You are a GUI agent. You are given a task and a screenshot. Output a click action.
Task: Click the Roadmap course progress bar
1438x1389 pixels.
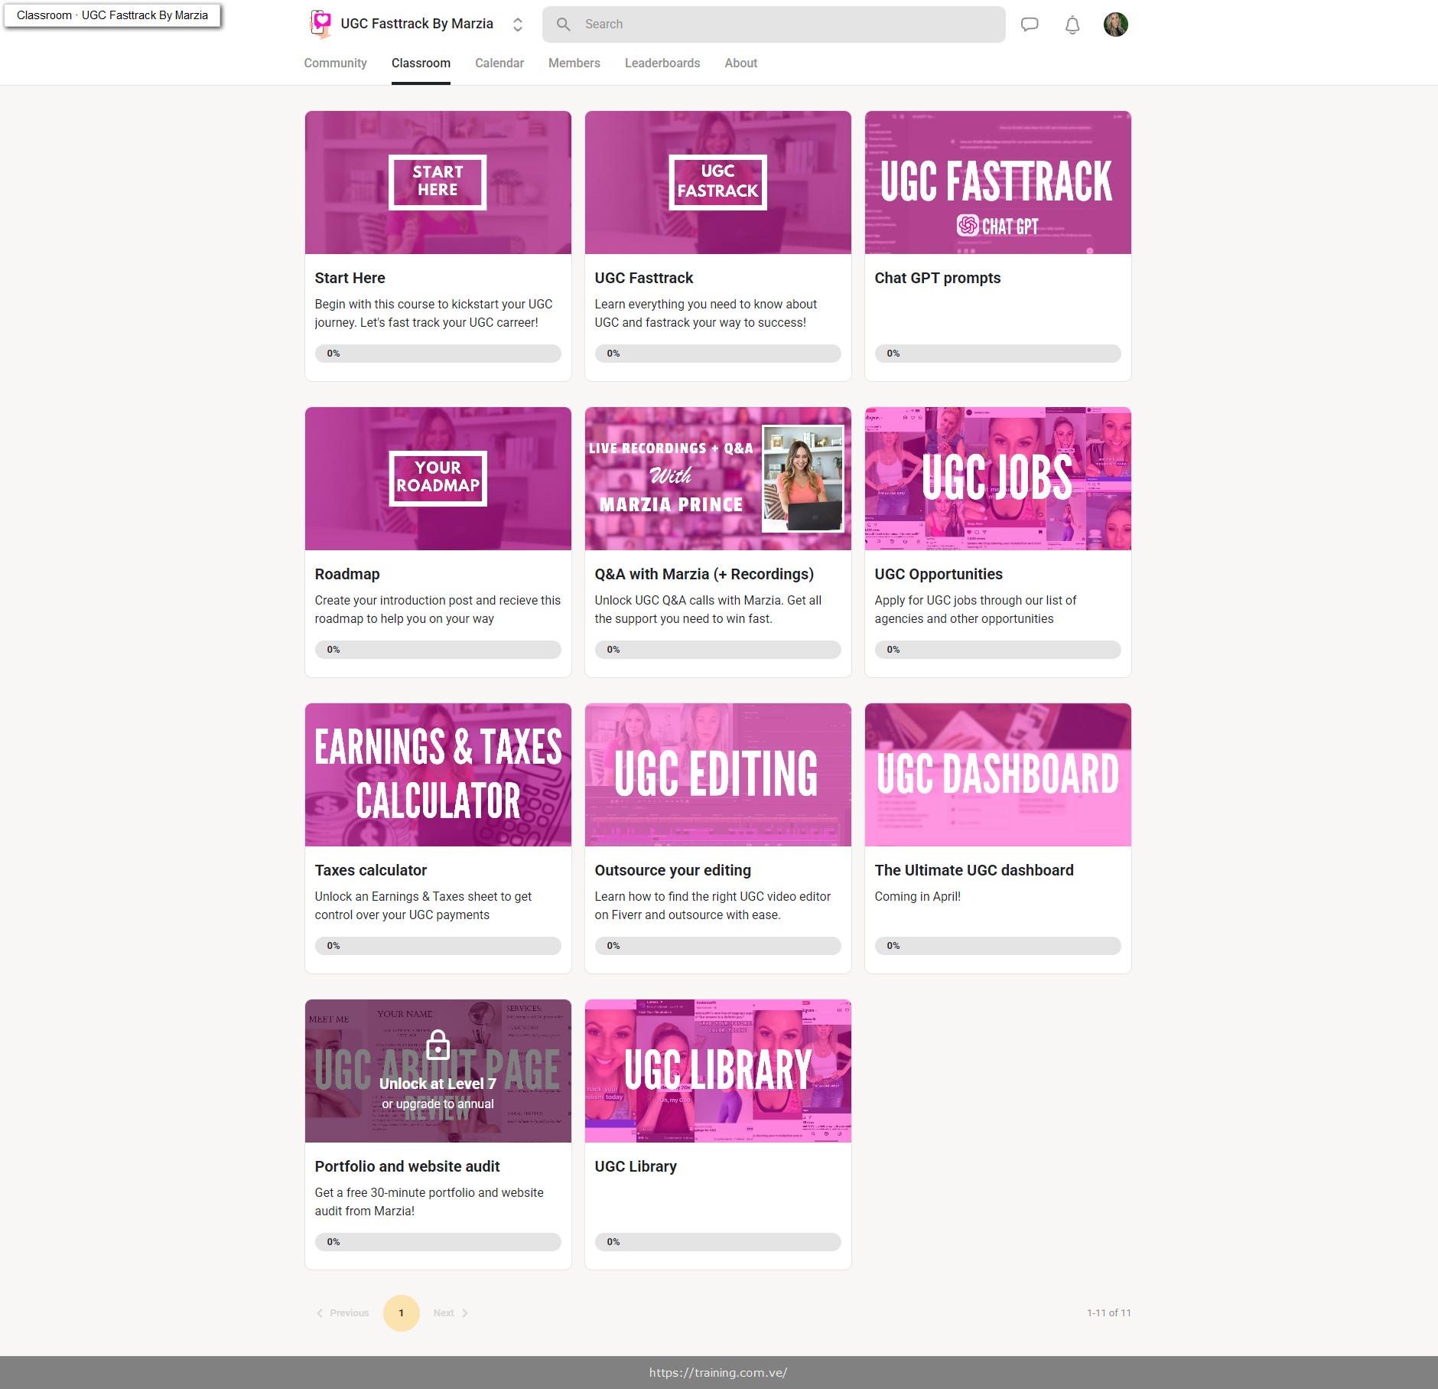coord(438,650)
